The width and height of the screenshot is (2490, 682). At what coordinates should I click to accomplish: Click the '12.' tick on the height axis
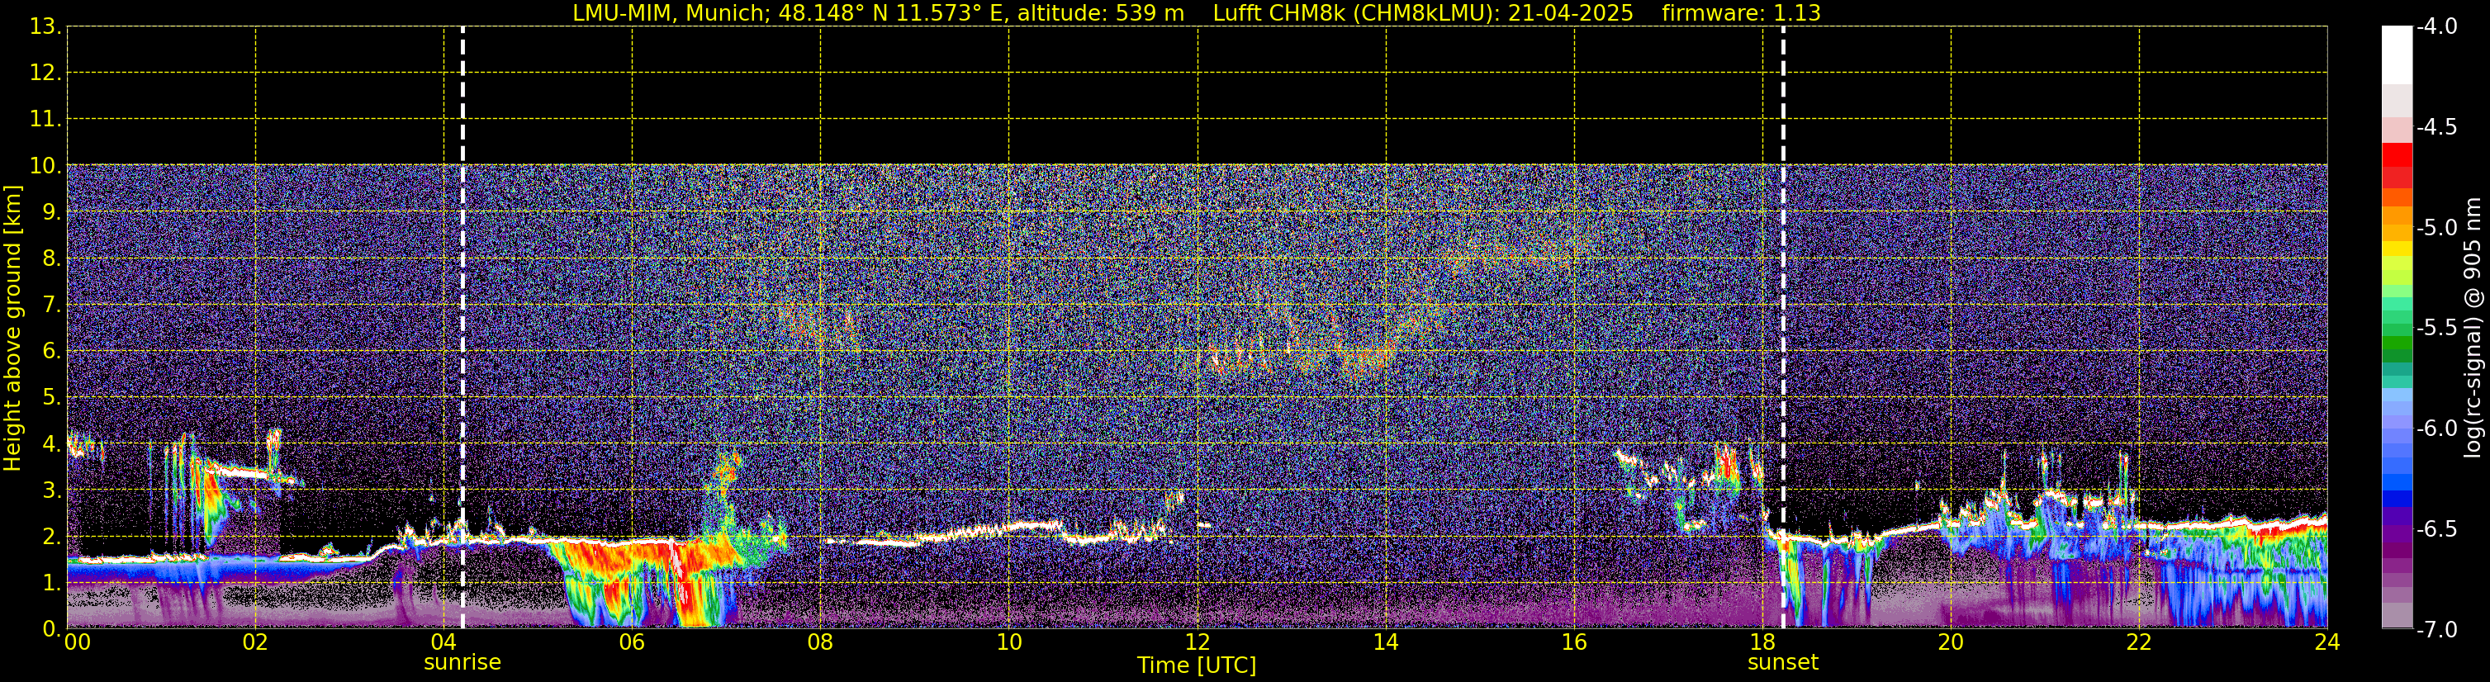(x=45, y=73)
